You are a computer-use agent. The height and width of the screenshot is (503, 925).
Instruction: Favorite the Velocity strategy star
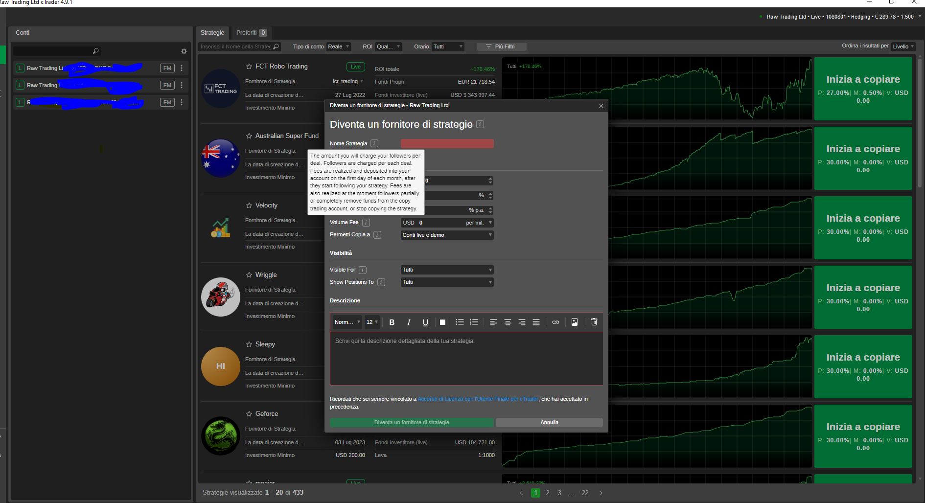[x=249, y=206]
